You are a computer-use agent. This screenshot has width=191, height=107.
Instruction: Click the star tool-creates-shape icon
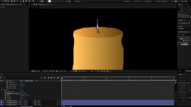(40, 1)
